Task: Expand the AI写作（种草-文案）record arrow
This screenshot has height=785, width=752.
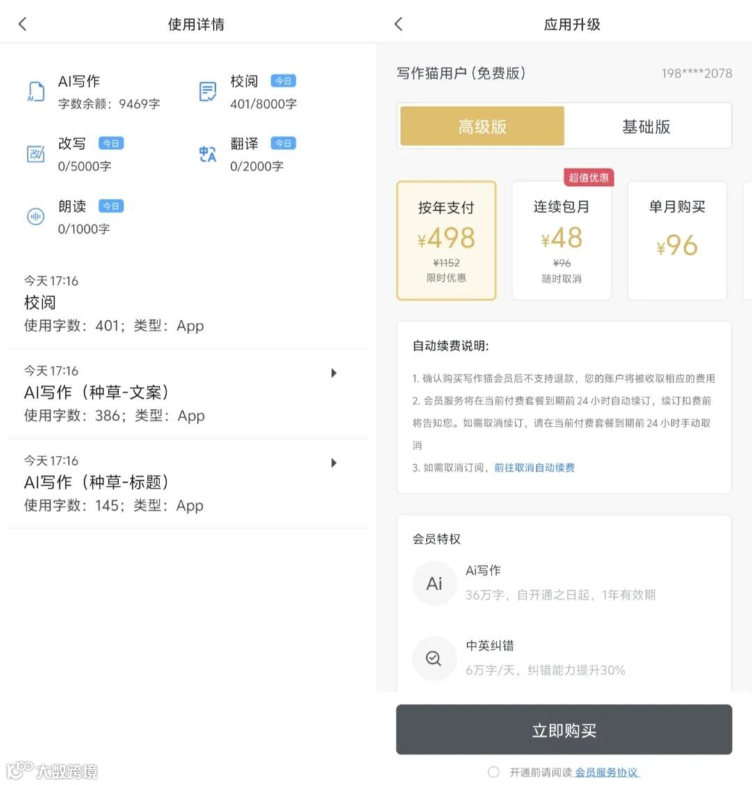Action: click(x=334, y=373)
